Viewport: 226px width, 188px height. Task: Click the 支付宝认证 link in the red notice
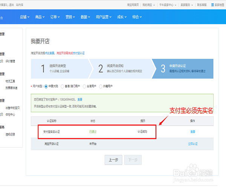pyautogui.click(x=79, y=53)
